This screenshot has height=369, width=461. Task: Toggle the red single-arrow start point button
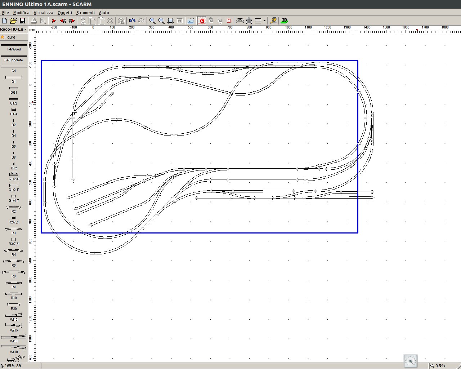(54, 21)
